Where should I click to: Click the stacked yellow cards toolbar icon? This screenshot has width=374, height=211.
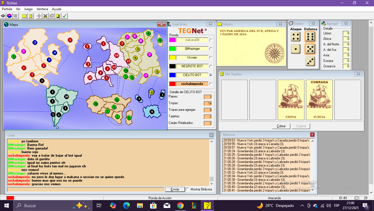coord(58,16)
